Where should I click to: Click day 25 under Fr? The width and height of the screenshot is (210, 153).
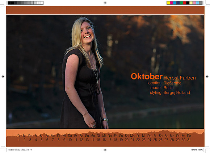point(155,140)
